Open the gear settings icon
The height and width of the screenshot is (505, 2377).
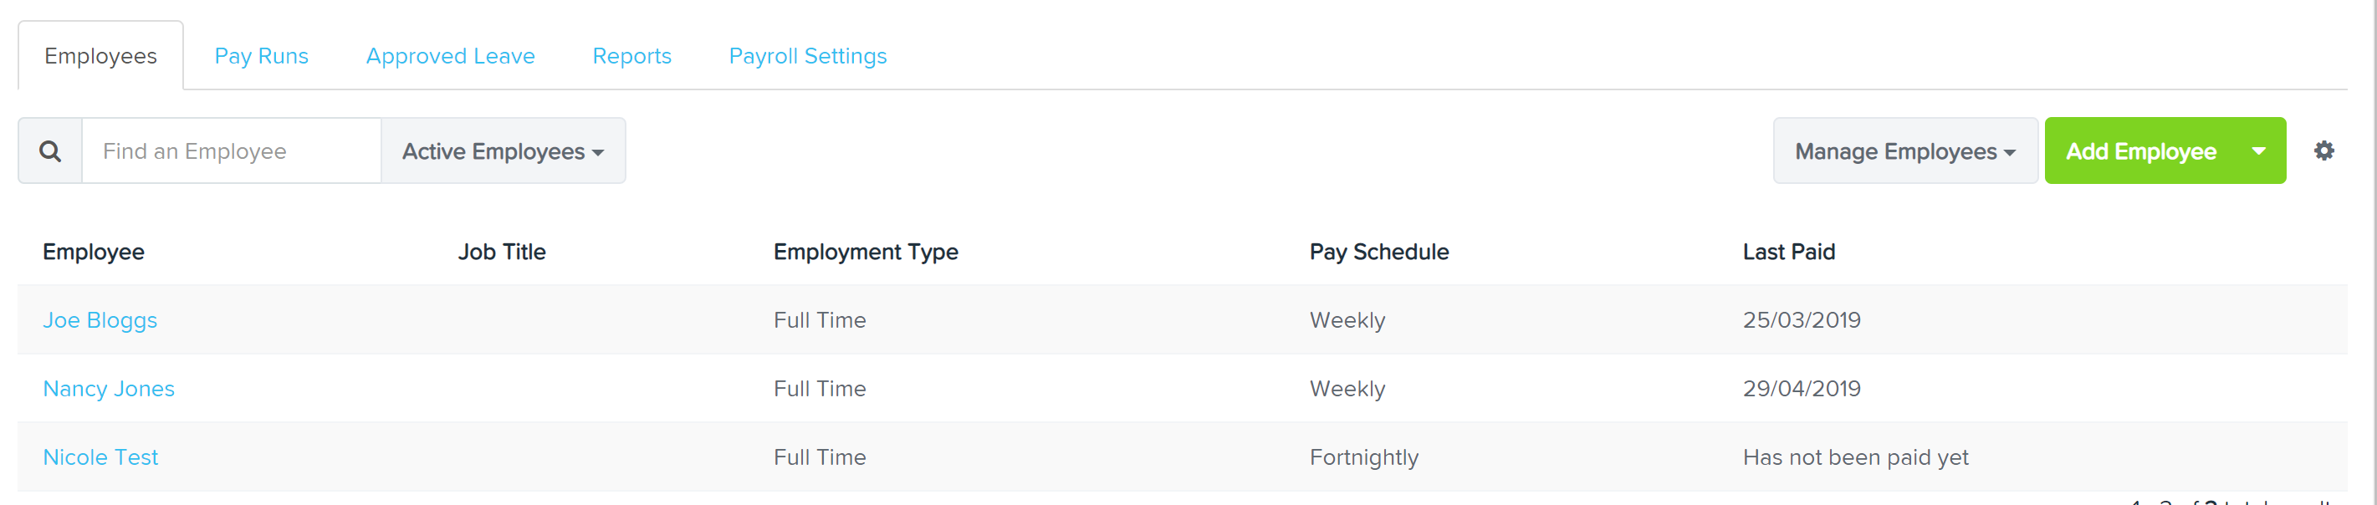pos(2323,150)
